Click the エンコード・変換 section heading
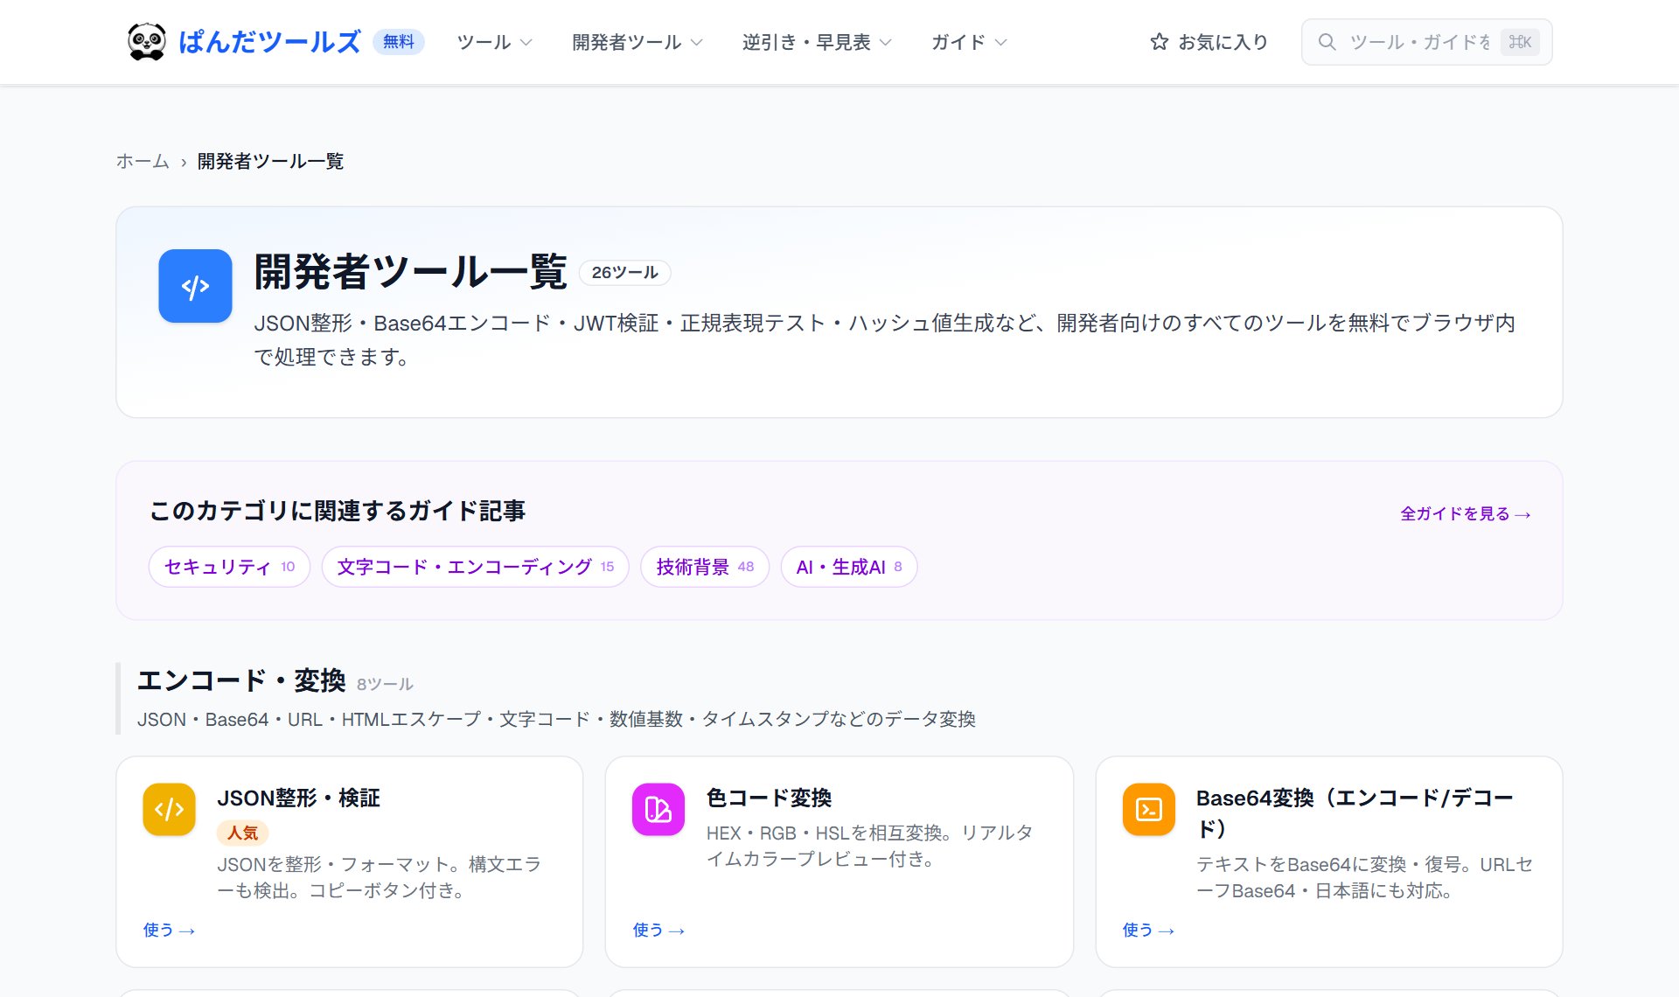Viewport: 1679px width, 997px height. 241,680
